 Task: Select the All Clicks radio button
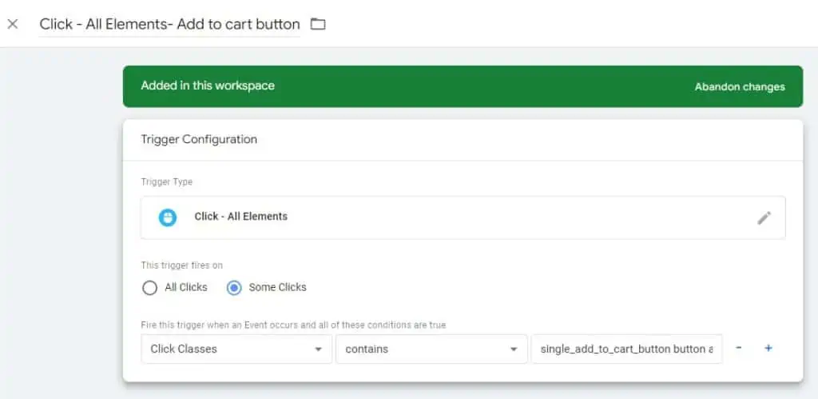pos(149,288)
